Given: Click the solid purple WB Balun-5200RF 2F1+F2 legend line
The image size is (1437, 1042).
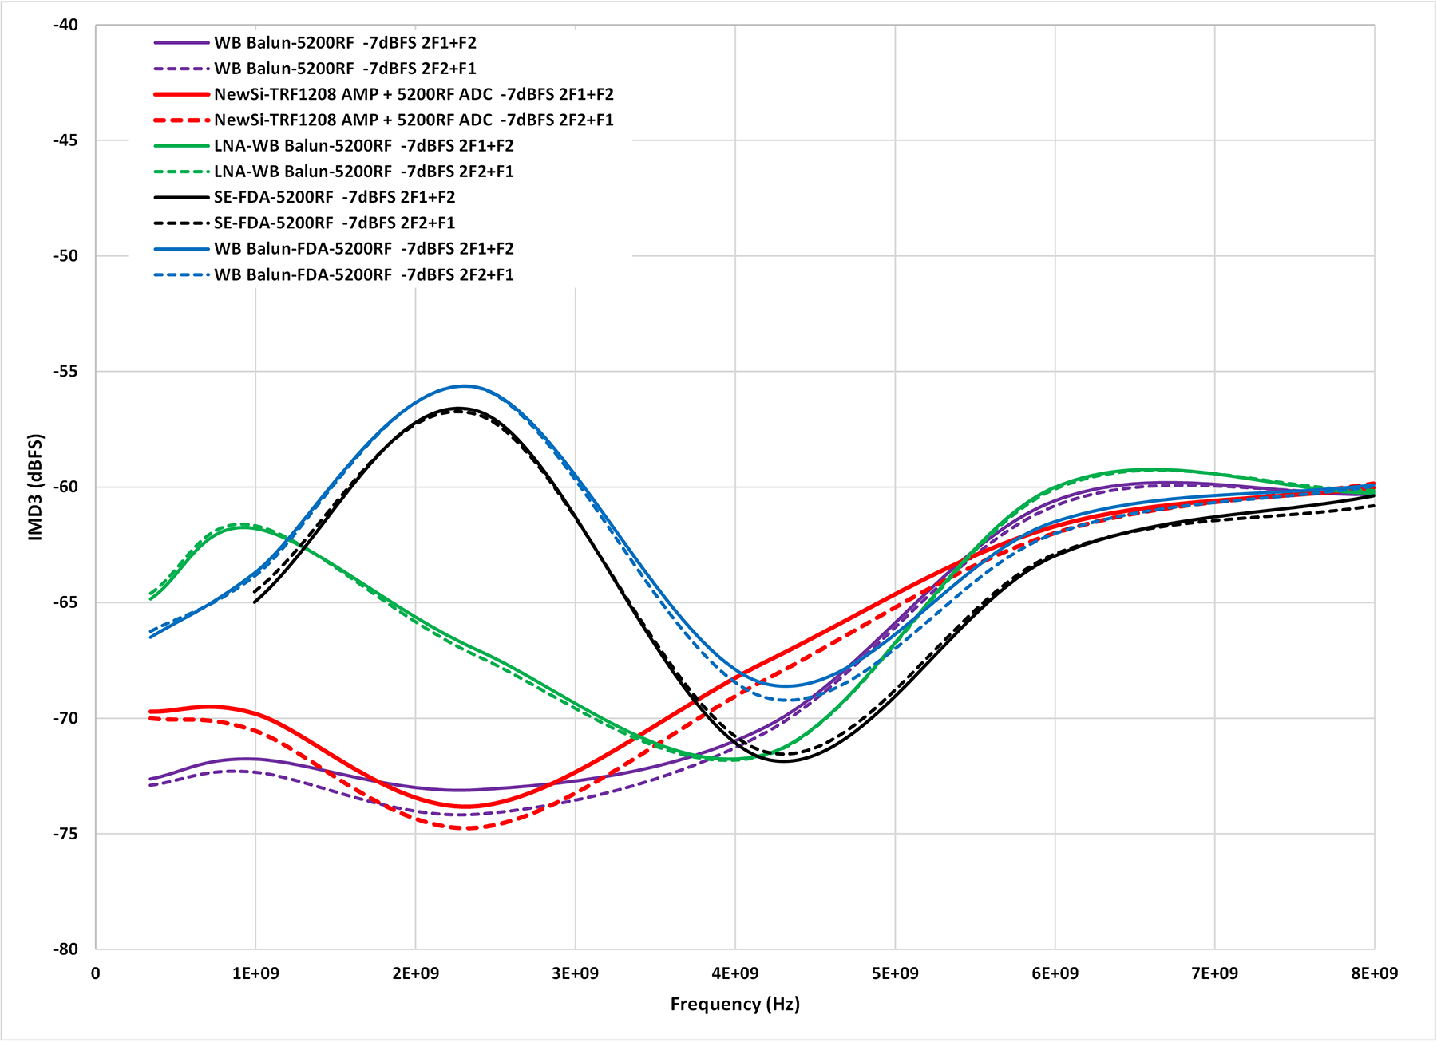Looking at the screenshot, I should click(x=181, y=43).
